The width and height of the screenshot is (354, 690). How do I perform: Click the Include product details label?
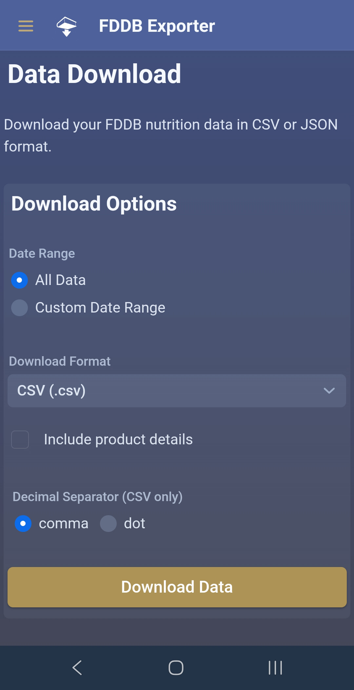[118, 439]
